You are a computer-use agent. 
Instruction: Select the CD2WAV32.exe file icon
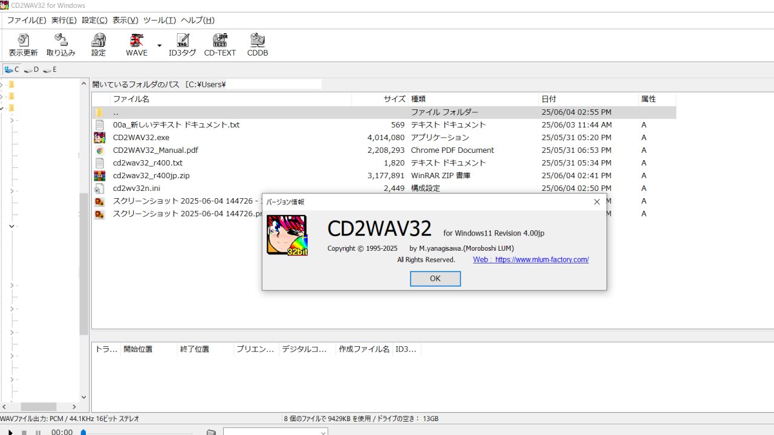[100, 138]
